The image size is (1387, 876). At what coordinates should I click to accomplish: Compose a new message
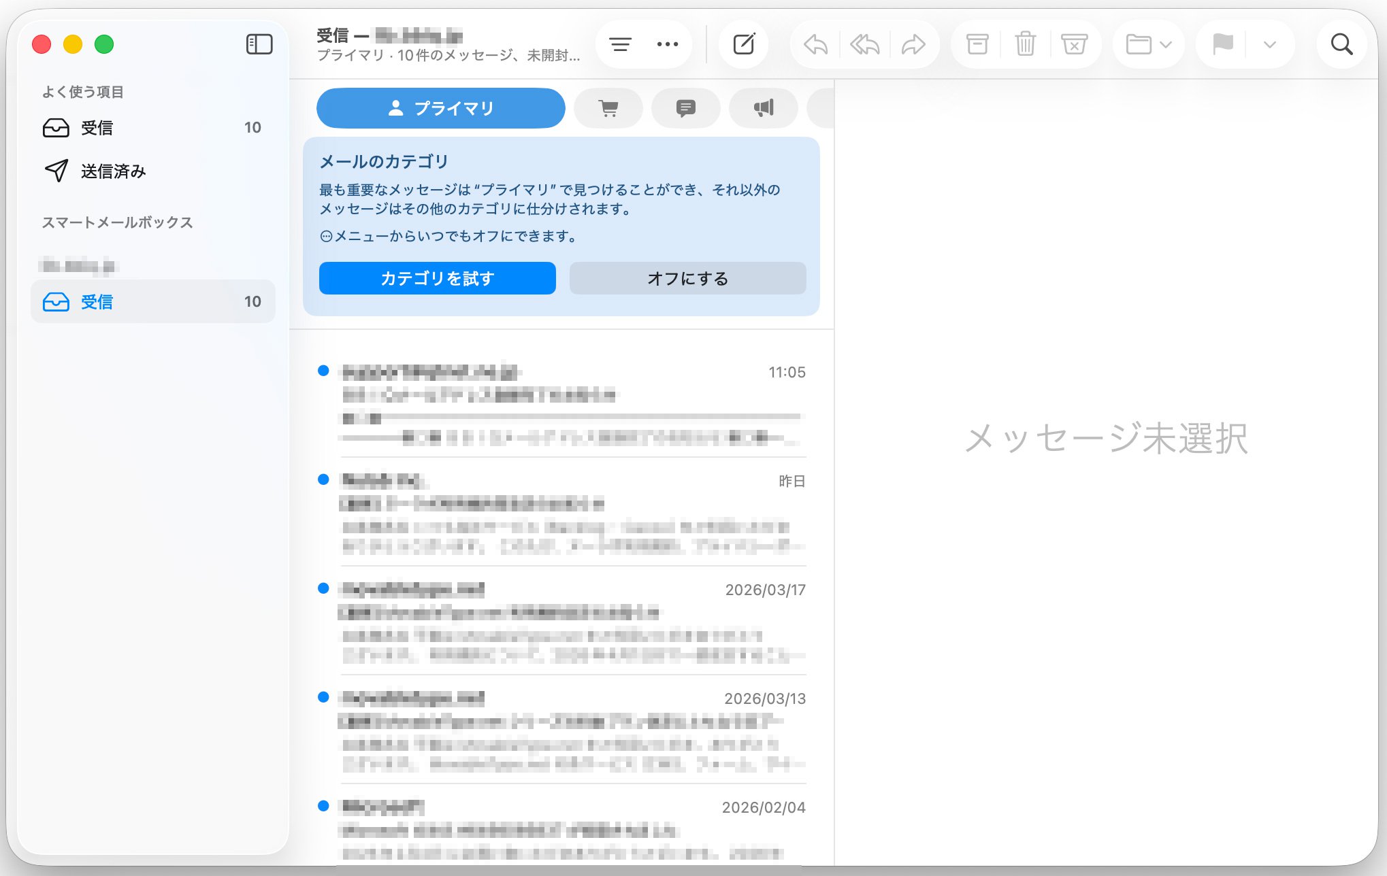click(743, 44)
